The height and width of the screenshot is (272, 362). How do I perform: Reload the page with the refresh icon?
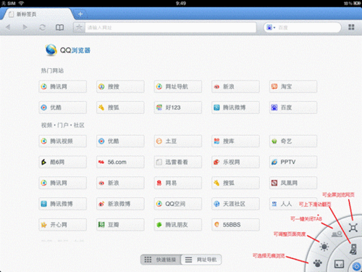(x=43, y=28)
